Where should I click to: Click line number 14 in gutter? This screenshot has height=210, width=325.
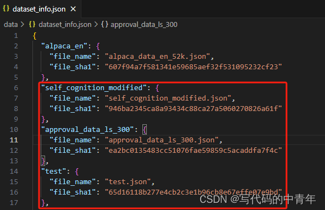(x=14, y=171)
